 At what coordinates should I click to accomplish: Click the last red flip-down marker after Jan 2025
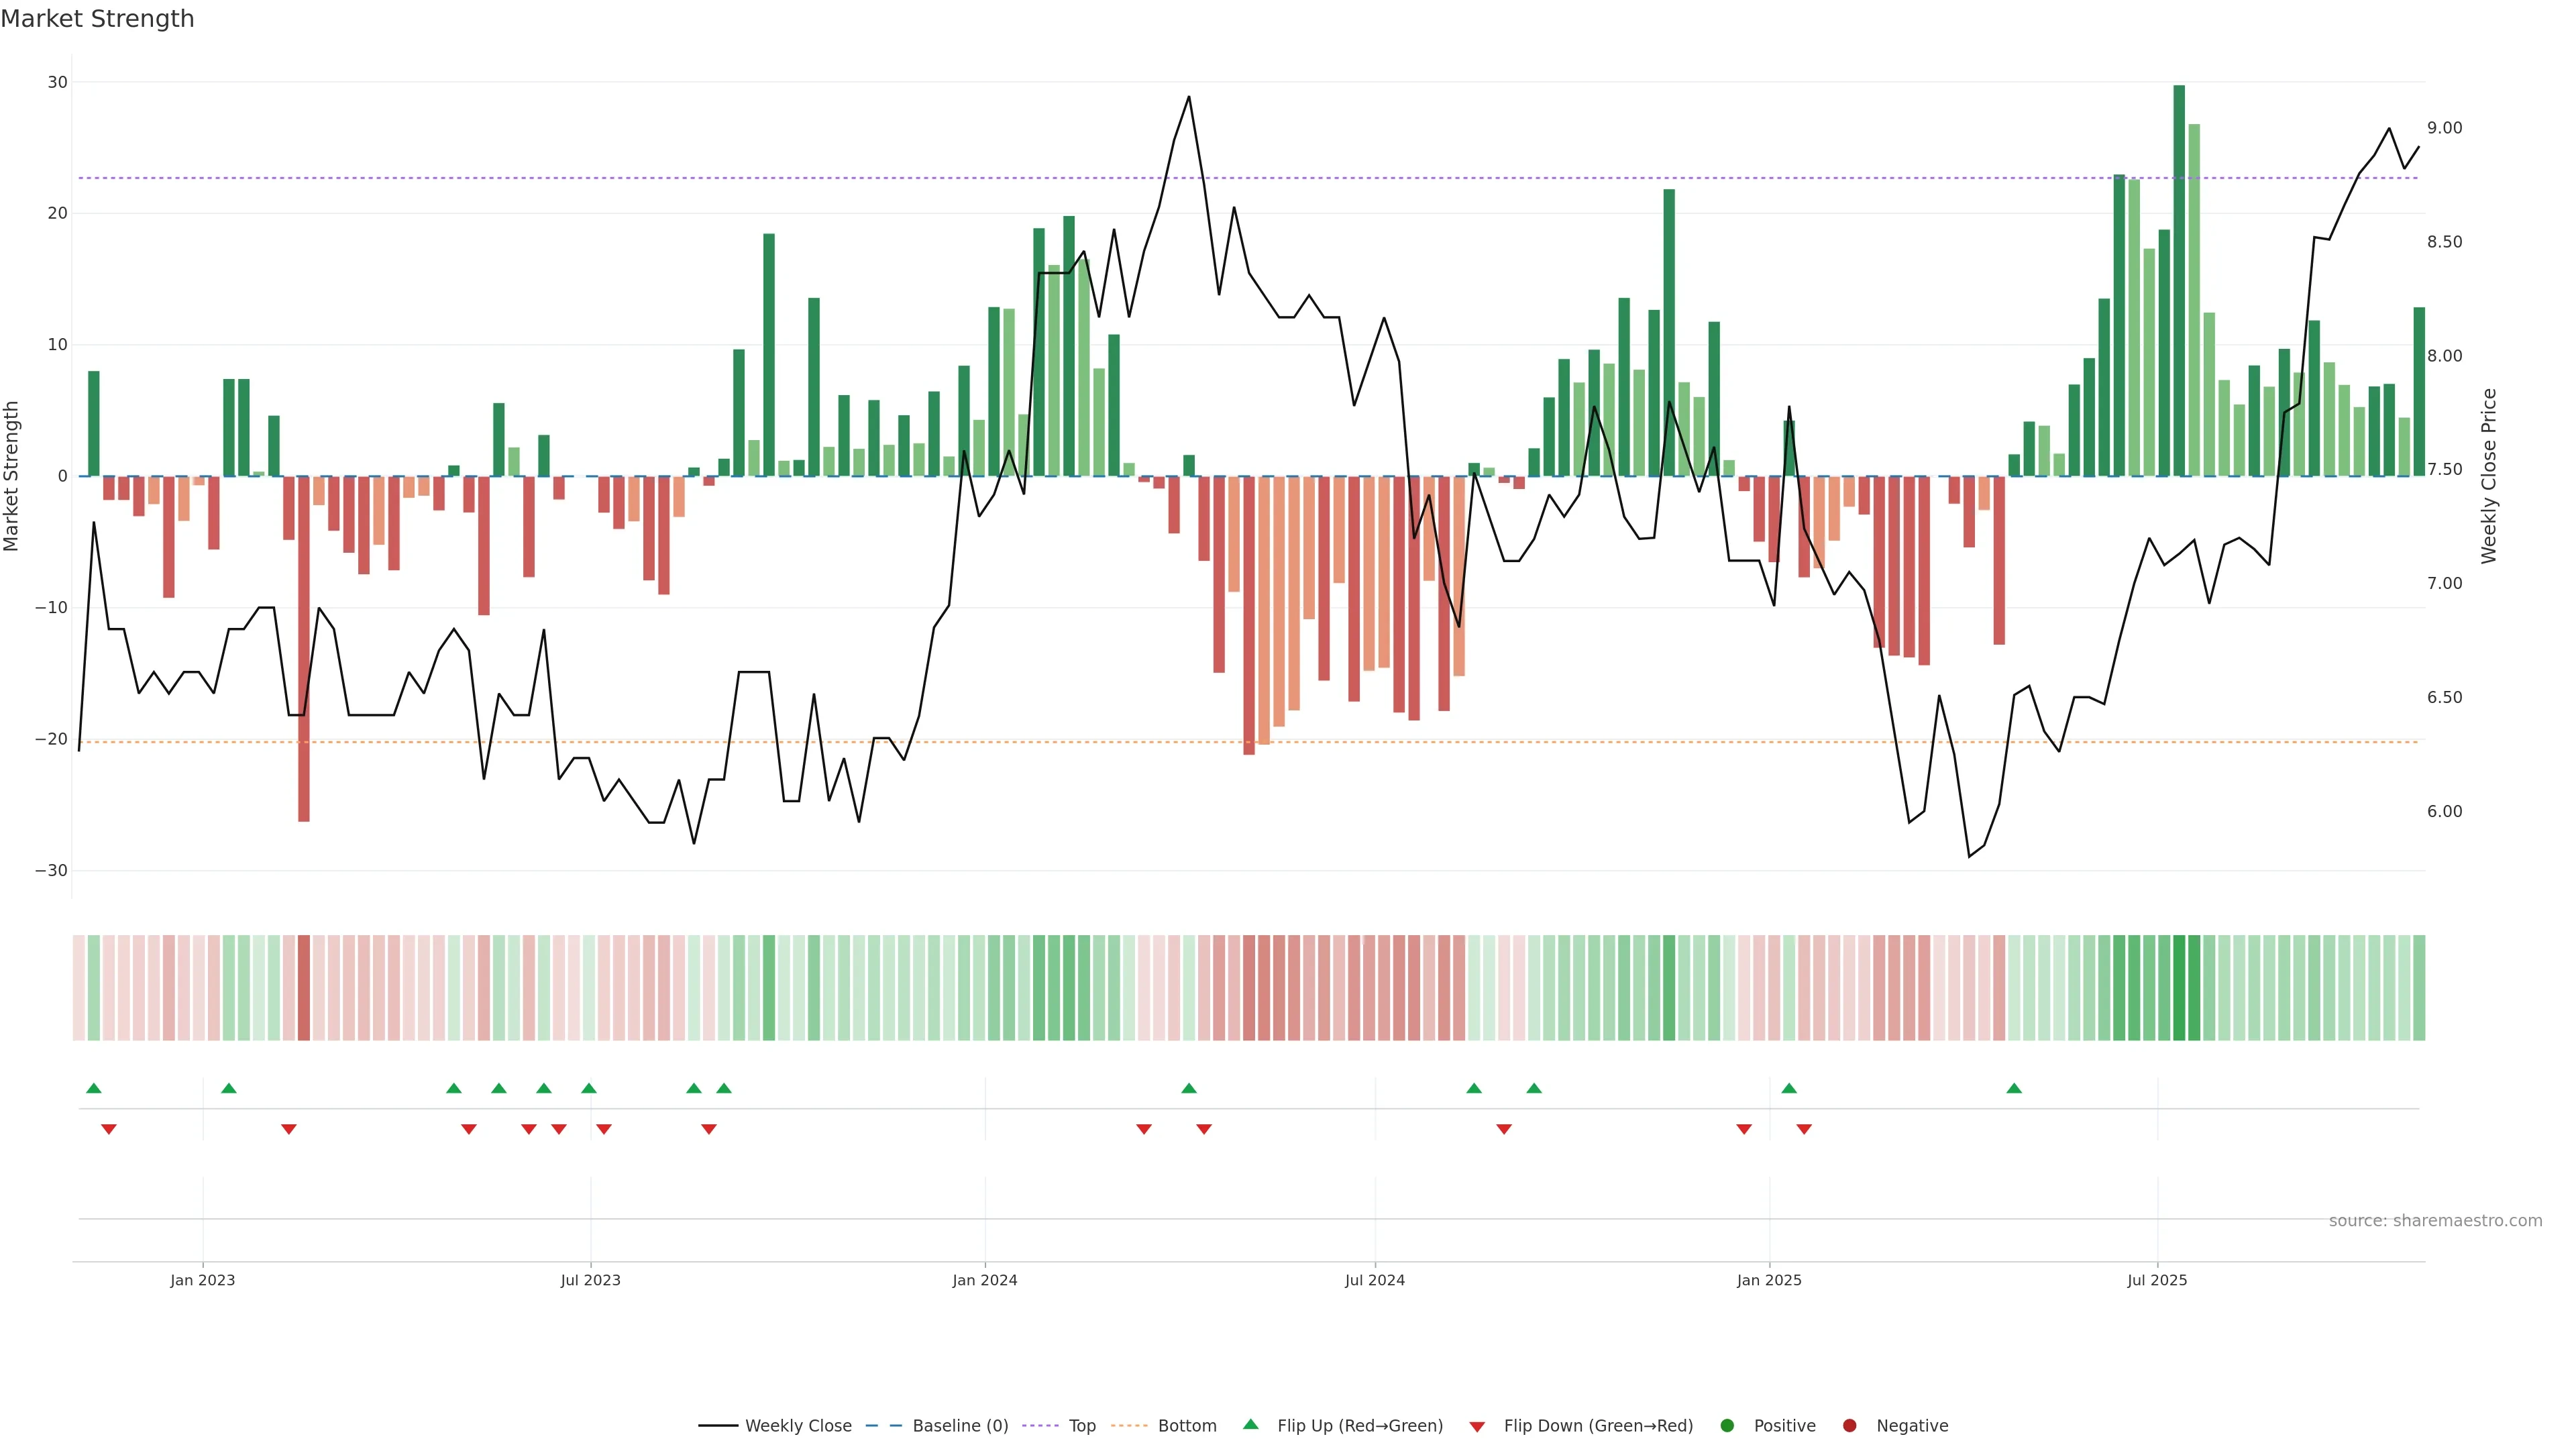click(1804, 1129)
